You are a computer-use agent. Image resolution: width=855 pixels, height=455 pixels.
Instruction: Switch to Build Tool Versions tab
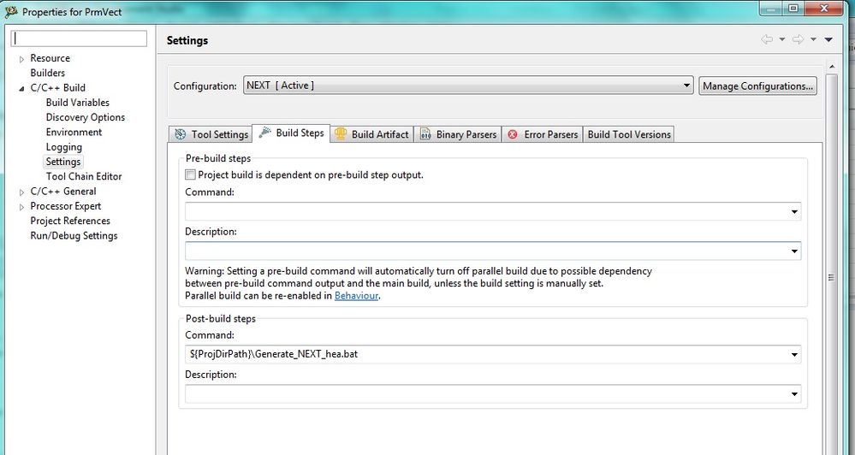629,134
